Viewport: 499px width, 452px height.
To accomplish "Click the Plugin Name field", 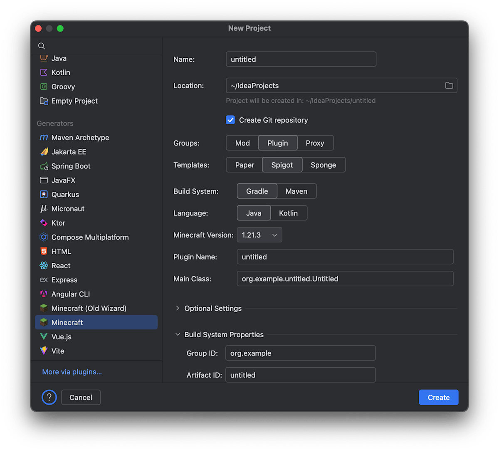I will (x=345, y=257).
